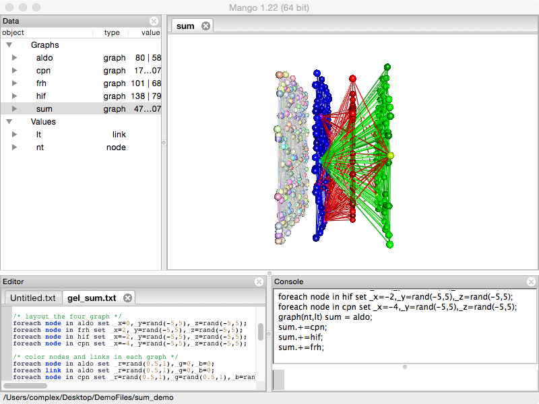
Task: Switch to the Untitled.txt editor tab
Action: pyautogui.click(x=32, y=298)
